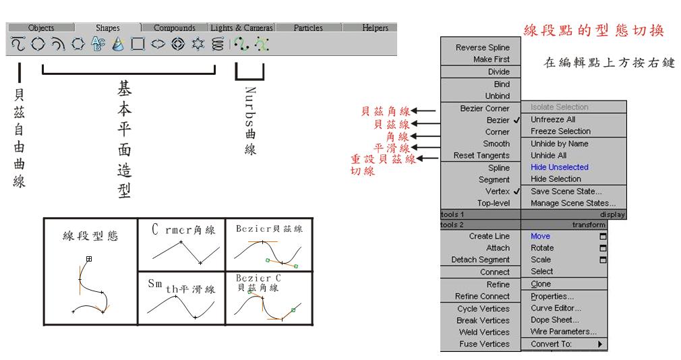Open Wire Parameters... entry
This screenshot has height=360, width=681.
[x=564, y=332]
